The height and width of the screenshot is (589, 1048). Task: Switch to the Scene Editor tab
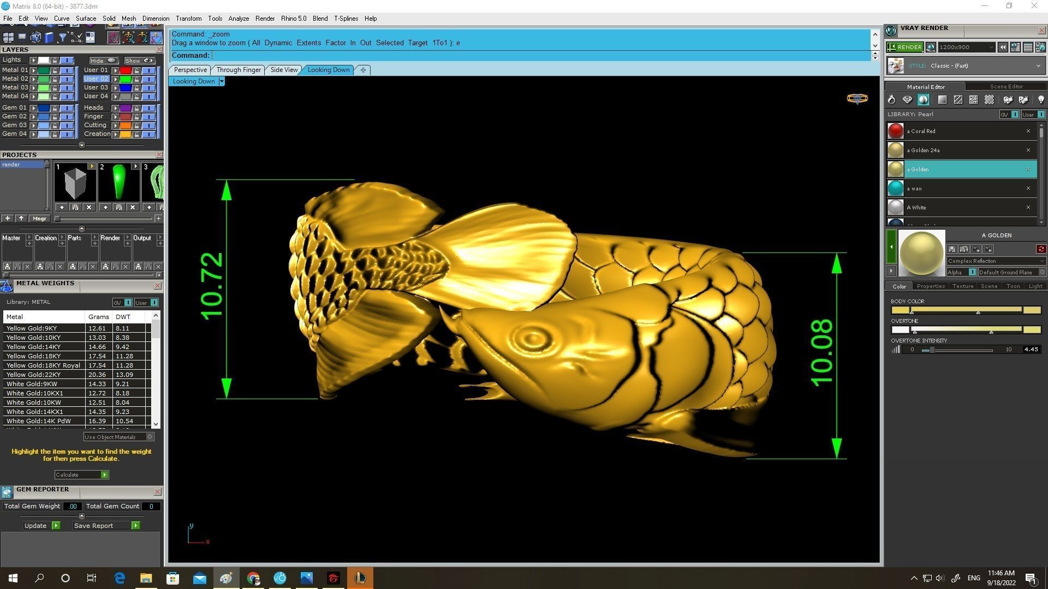pyautogui.click(x=1006, y=86)
